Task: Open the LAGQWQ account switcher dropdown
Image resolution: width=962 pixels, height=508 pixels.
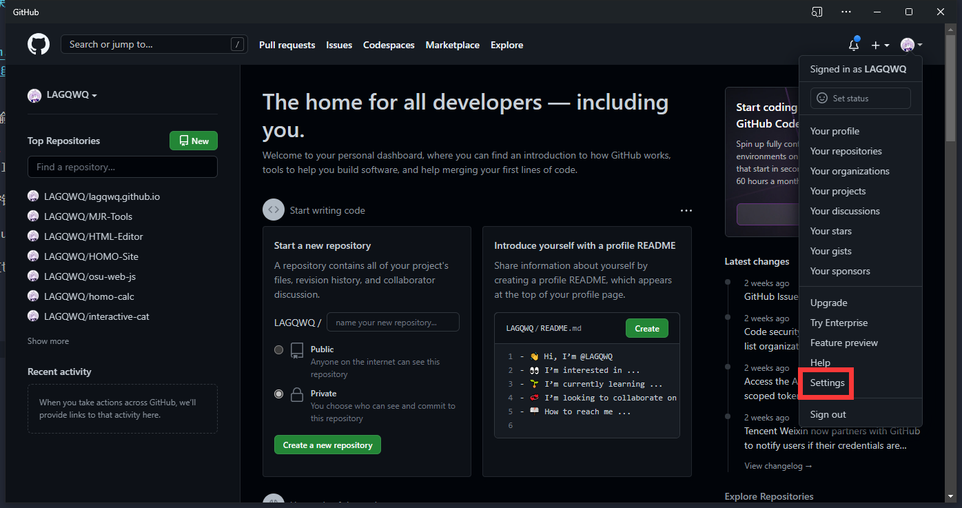Action: tap(63, 95)
